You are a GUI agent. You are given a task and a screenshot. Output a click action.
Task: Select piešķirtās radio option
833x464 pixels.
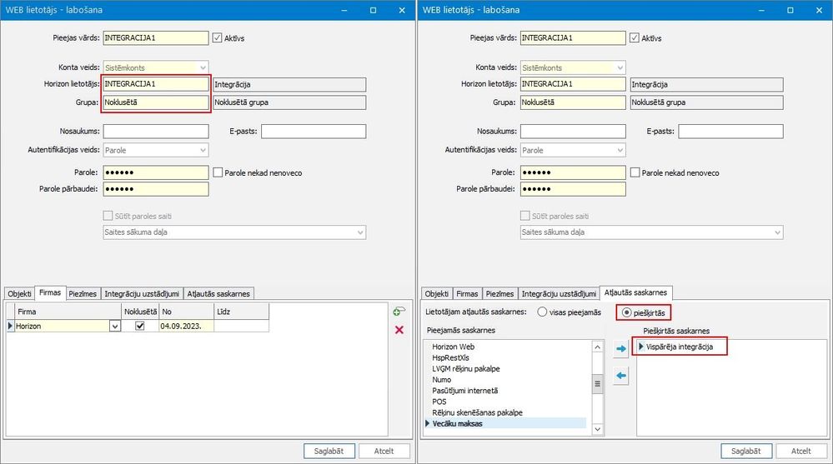(626, 312)
